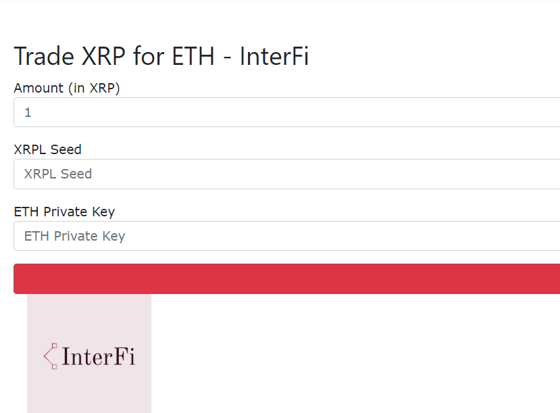Click the InterFi diamond logo icon
Image resolution: width=560 pixels, height=413 pixels.
click(51, 356)
